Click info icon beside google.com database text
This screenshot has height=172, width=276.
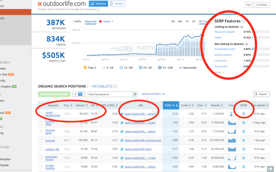(x=98, y=9)
